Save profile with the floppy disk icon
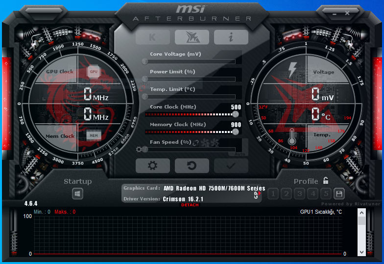Image resolution: width=384 pixels, height=264 pixels. [x=339, y=194]
